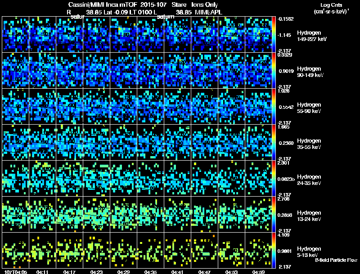The image size is (360, 274).
Task: Open the 149-227 keV image panel at 04:59
Action: 258,35
